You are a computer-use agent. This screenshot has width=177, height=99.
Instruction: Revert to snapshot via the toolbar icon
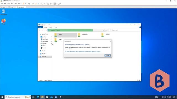36,4
